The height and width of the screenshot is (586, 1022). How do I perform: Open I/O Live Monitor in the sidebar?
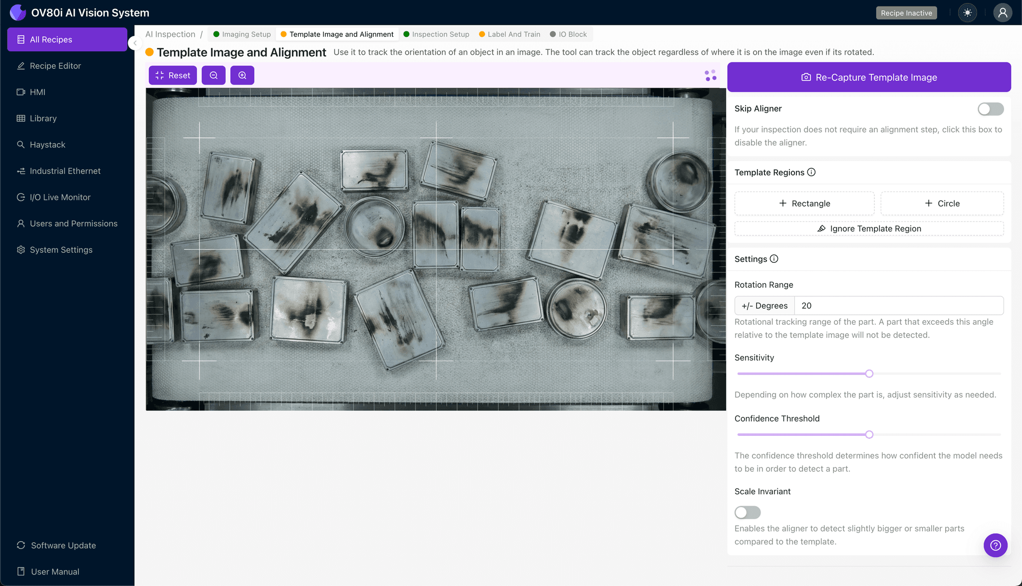tap(60, 197)
